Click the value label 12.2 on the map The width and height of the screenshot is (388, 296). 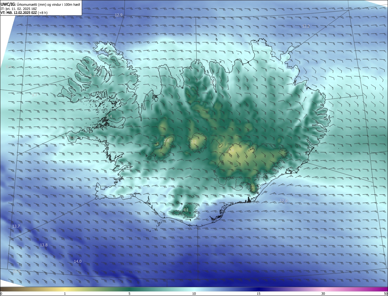(306, 26)
